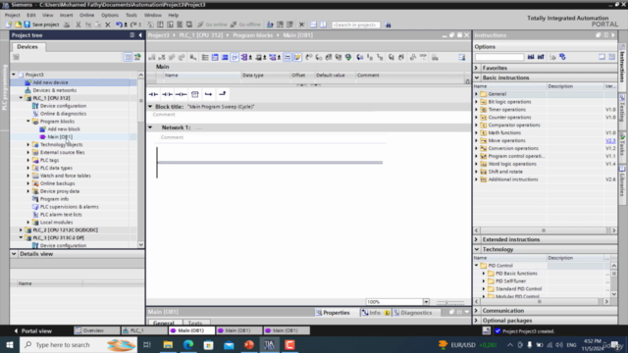Open the Properties tab in inspector
The image size is (628, 353).
(x=333, y=313)
